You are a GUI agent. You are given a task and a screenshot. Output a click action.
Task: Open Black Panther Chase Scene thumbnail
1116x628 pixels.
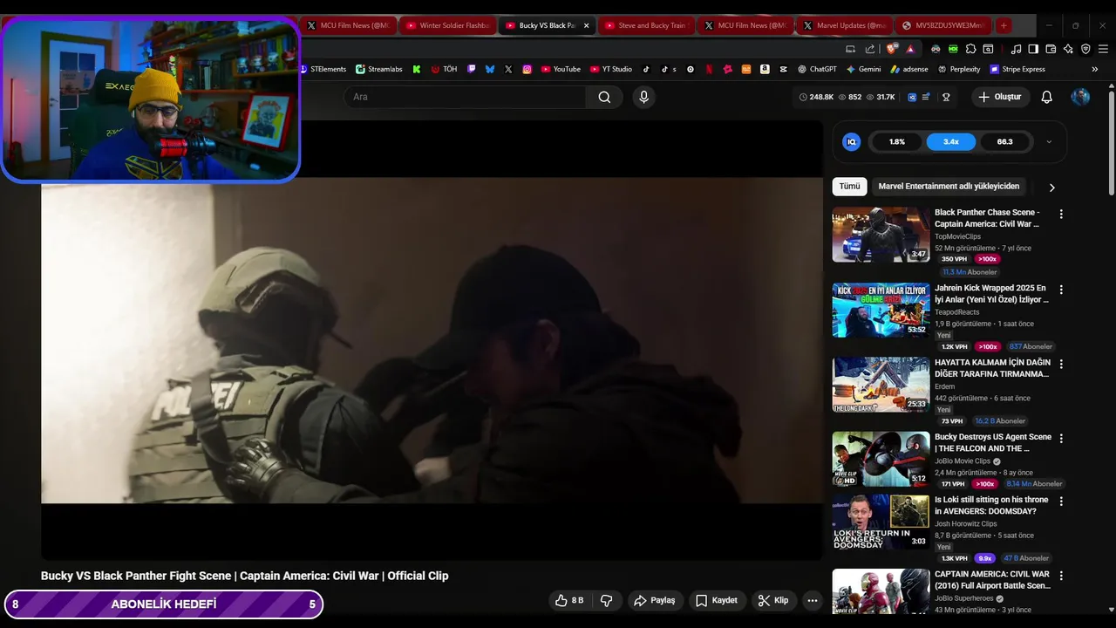pos(881,235)
